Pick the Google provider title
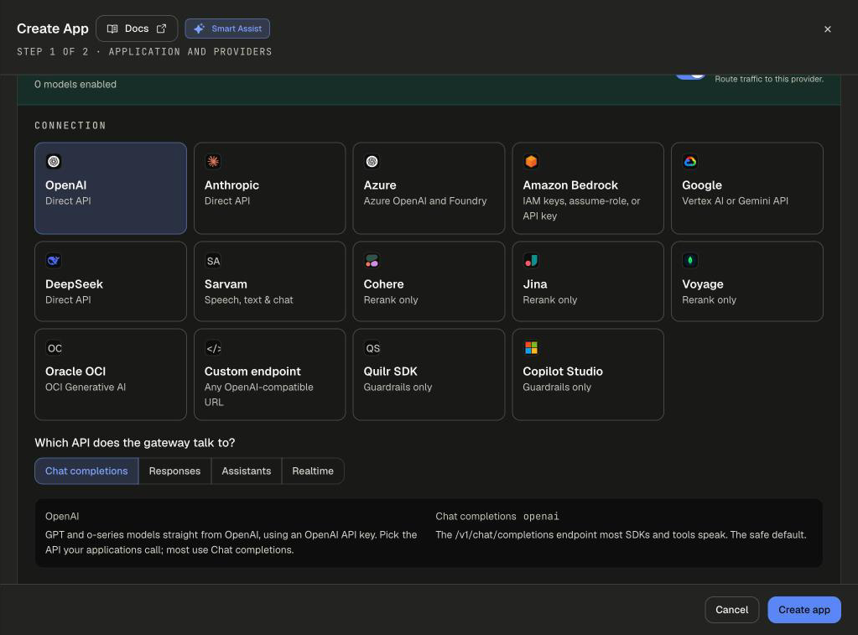The width and height of the screenshot is (858, 635). [701, 185]
